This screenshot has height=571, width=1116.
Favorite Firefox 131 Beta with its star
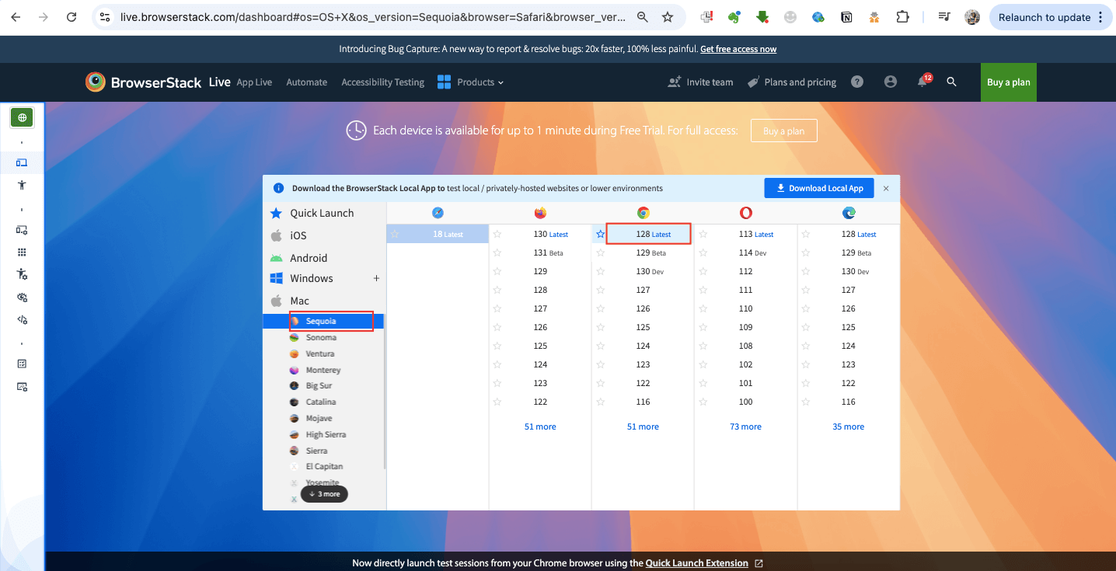pos(497,252)
